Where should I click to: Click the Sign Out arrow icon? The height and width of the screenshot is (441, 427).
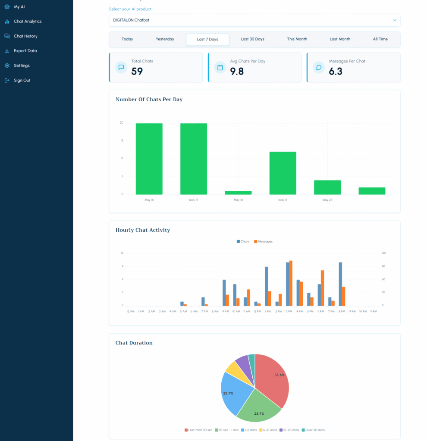click(x=7, y=81)
